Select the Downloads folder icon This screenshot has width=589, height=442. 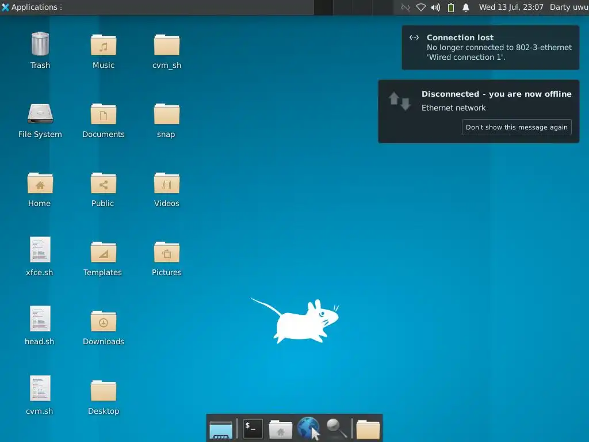click(x=104, y=321)
